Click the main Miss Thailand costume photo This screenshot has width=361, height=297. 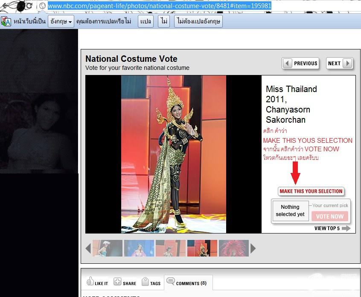click(174, 154)
